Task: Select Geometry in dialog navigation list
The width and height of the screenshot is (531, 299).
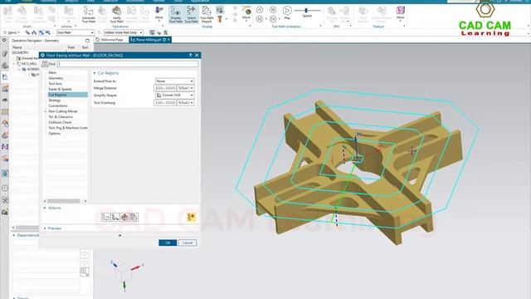Action: tap(56, 78)
